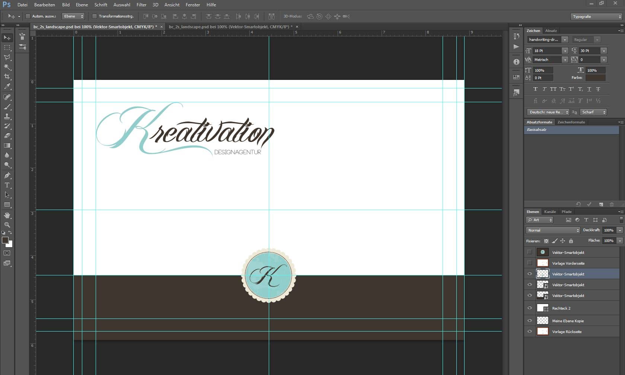Open the anti-aliasing Scharf dropdown
Viewport: 625px width, 375px height.
[594, 112]
